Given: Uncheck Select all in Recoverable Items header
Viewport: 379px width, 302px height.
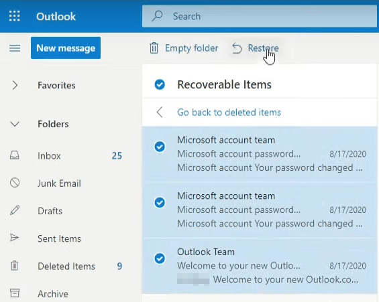Looking at the screenshot, I should [x=160, y=84].
